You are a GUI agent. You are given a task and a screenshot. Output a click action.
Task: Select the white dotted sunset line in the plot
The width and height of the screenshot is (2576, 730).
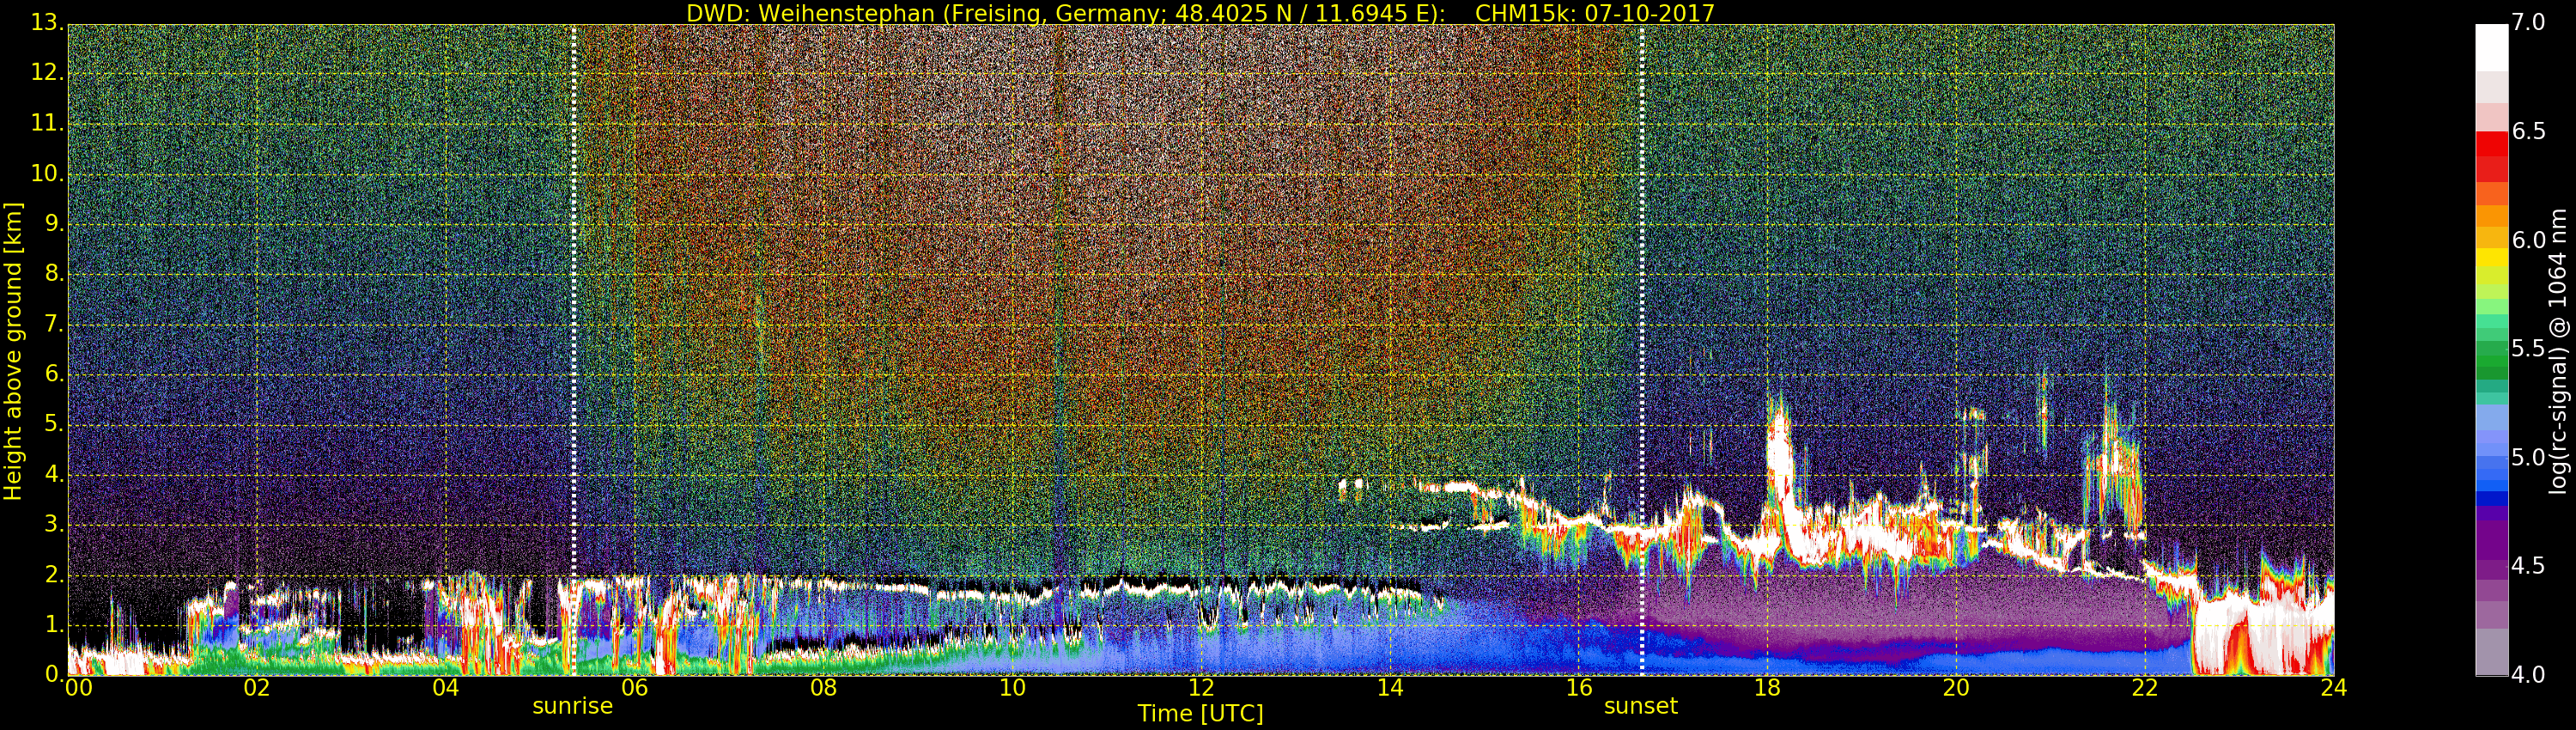click(1642, 350)
